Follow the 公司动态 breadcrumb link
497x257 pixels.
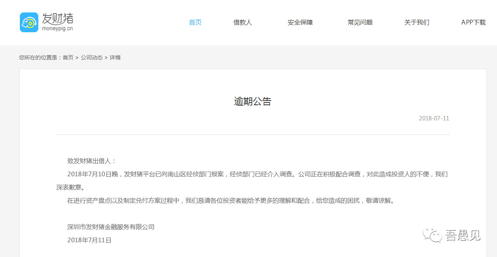92,57
